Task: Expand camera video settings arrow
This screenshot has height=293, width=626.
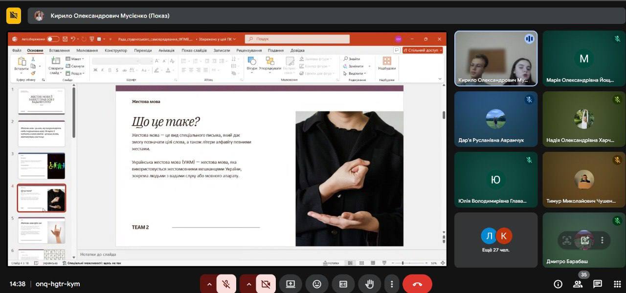Action: click(248, 284)
